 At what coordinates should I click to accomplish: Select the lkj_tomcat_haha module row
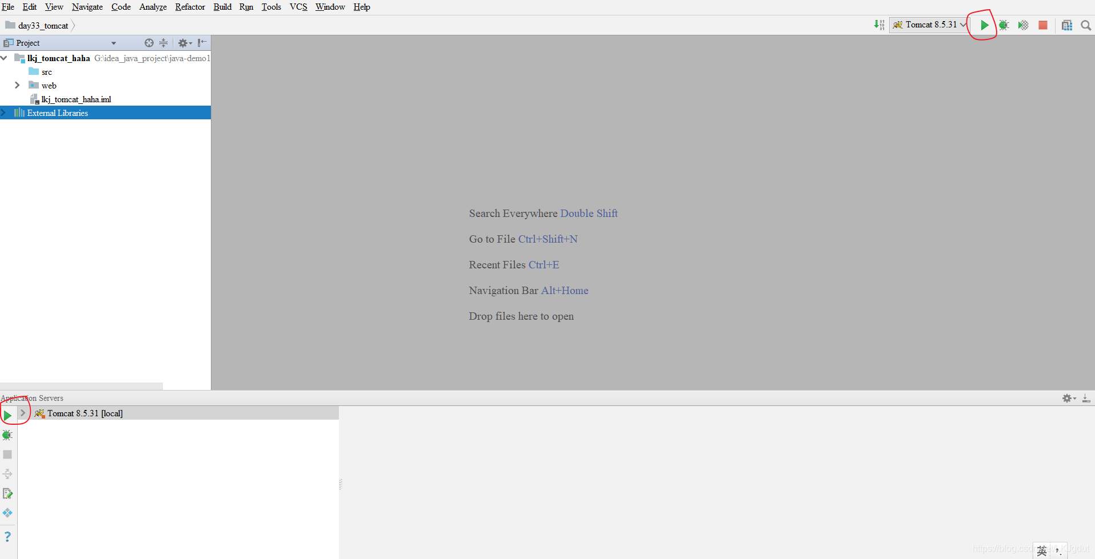click(x=105, y=58)
